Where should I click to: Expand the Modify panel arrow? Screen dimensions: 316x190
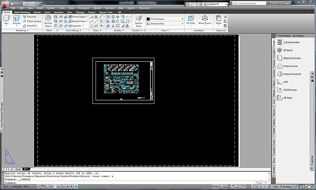(123, 31)
